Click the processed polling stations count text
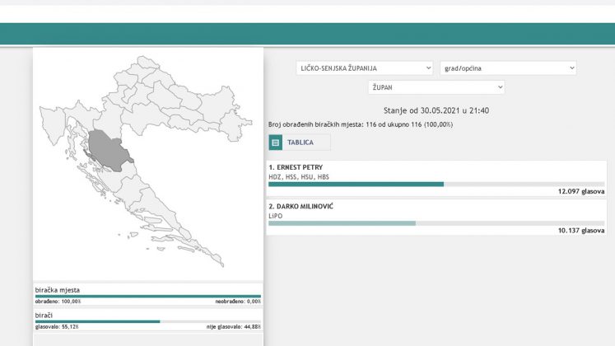The width and height of the screenshot is (615, 346). point(360,125)
